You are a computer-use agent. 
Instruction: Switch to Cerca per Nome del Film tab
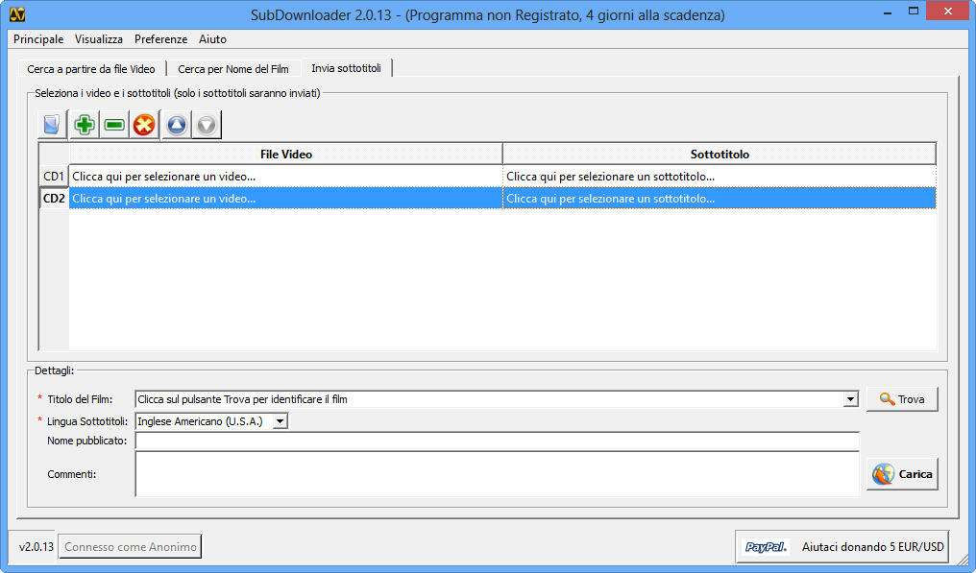click(233, 69)
